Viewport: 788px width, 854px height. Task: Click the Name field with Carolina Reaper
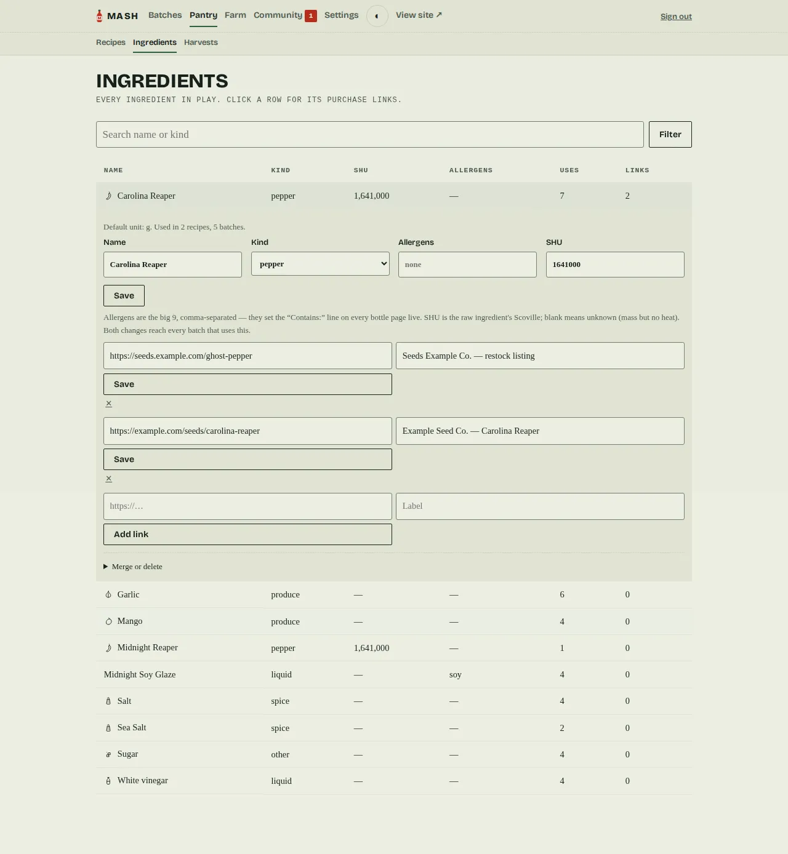[172, 265]
